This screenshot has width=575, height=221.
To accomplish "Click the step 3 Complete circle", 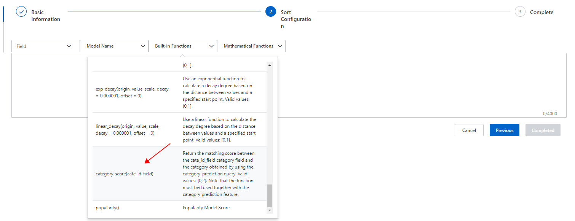I will [520, 12].
